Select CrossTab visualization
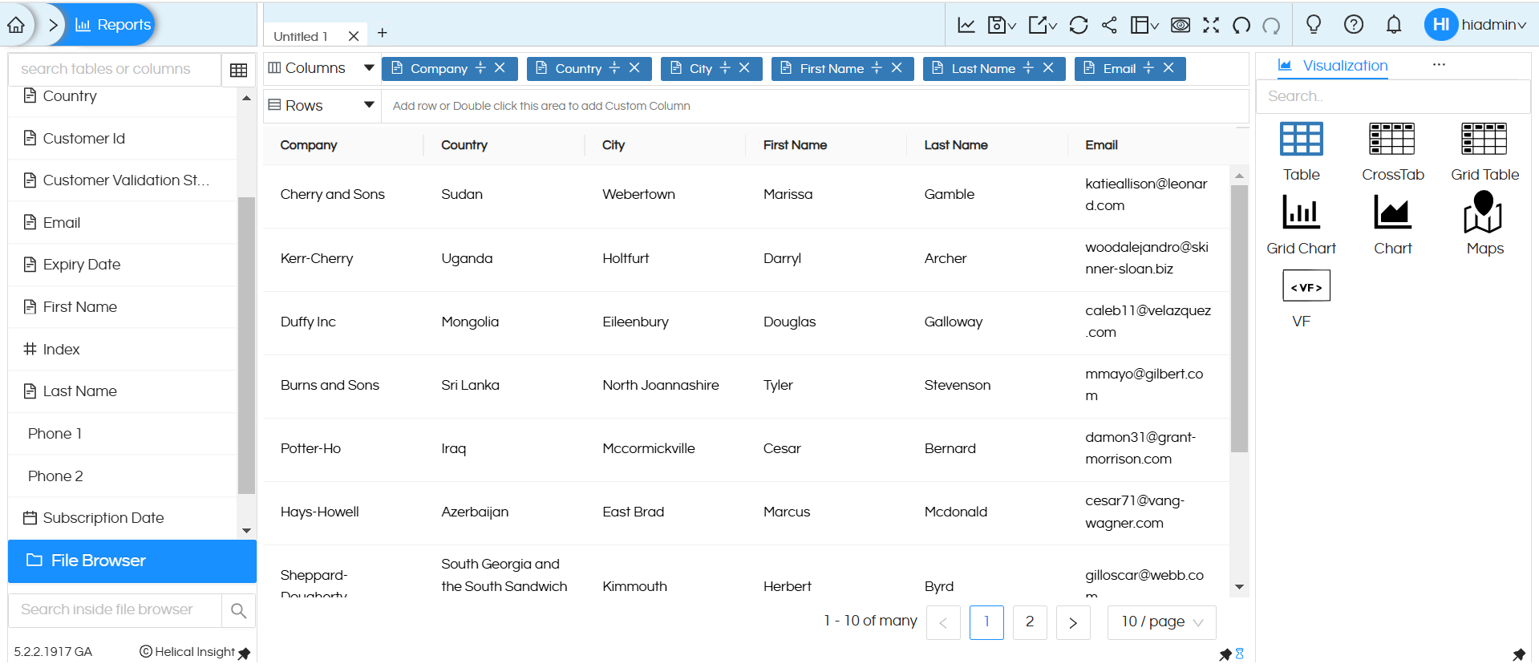Image resolution: width=1539 pixels, height=664 pixels. [x=1392, y=152]
